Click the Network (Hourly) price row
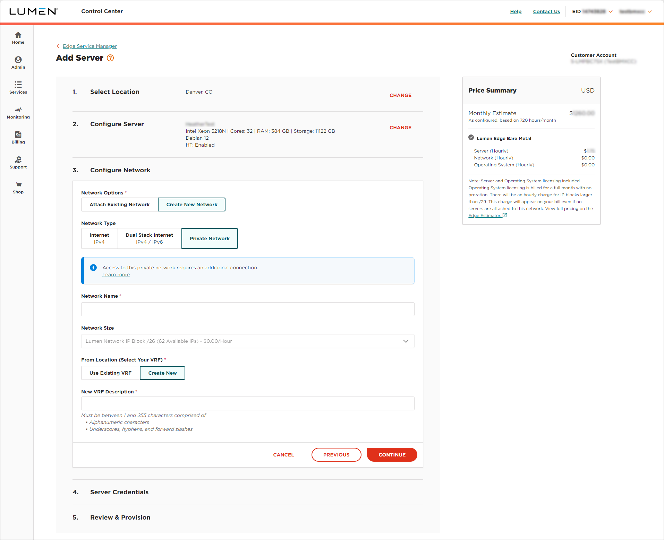 pos(534,158)
